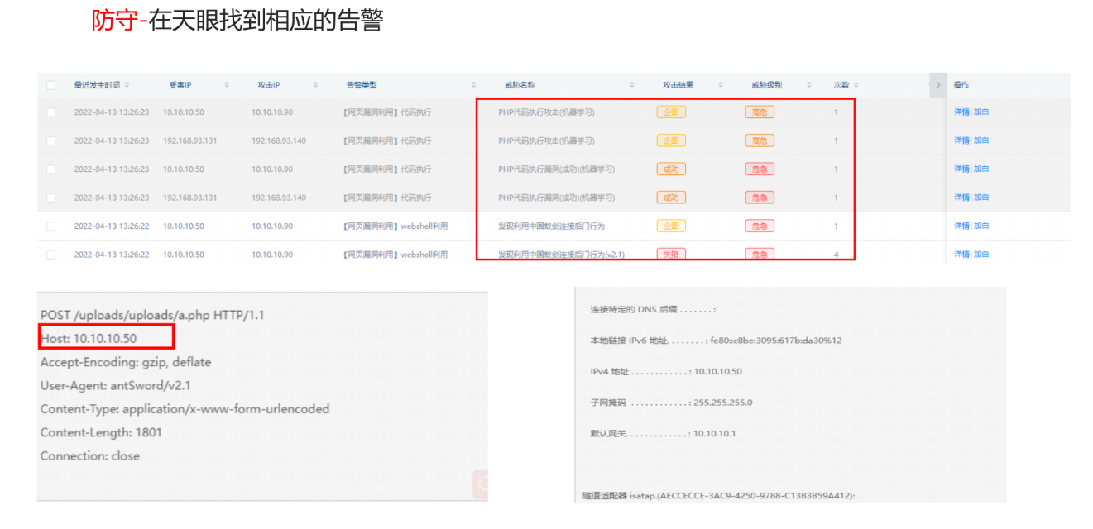The width and height of the screenshot is (1093, 529).
Task: Click 加白 on the first alert row
Action: click(x=981, y=112)
